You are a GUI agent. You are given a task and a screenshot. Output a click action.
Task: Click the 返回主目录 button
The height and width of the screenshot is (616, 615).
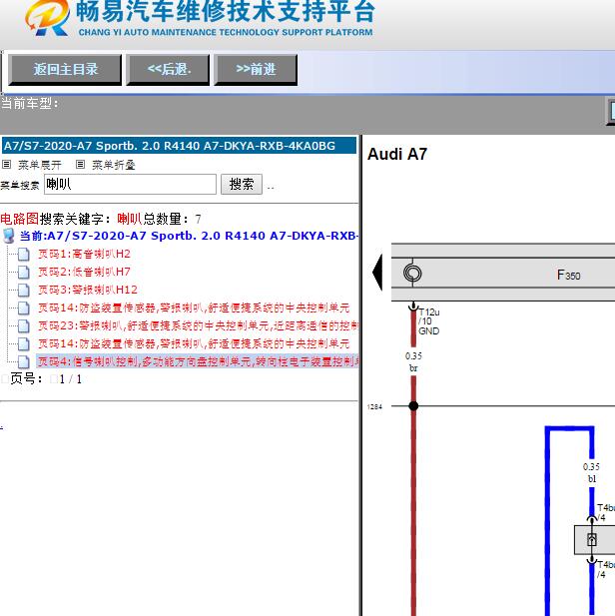click(x=65, y=70)
